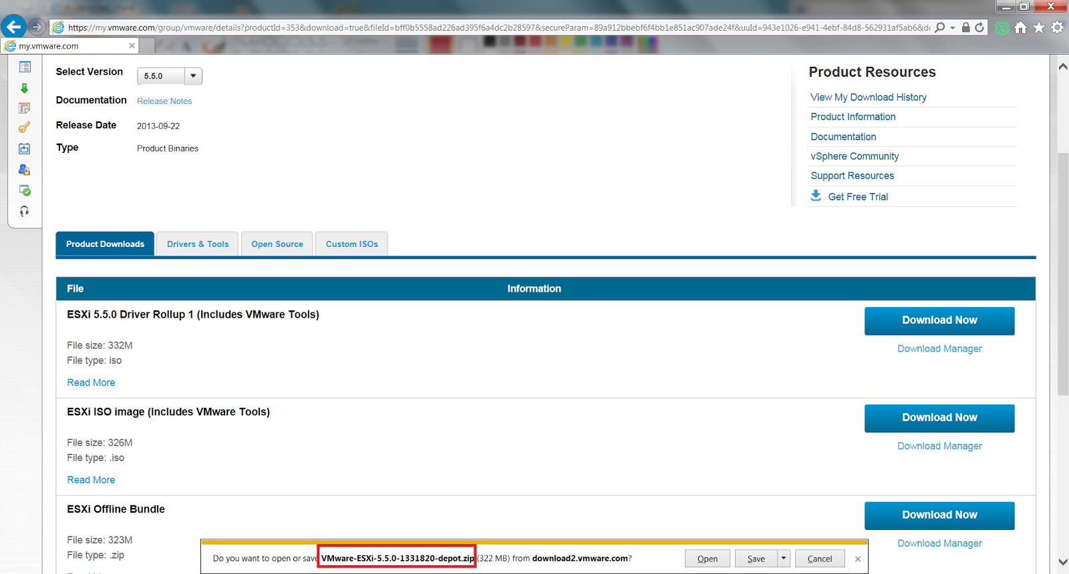1069x574 pixels.
Task: Click the green circular @ toolbar icon
Action: pos(1002,28)
